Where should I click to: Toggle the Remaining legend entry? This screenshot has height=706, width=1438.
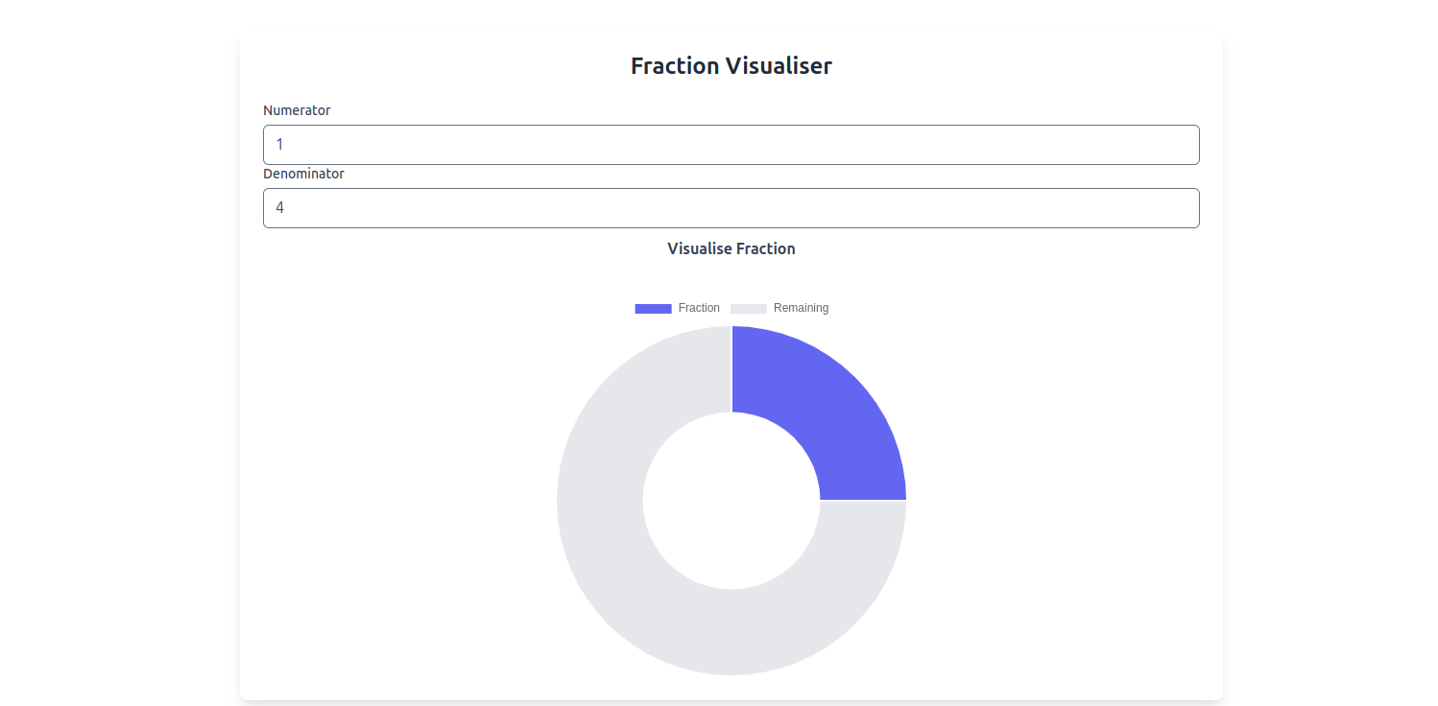click(x=781, y=308)
